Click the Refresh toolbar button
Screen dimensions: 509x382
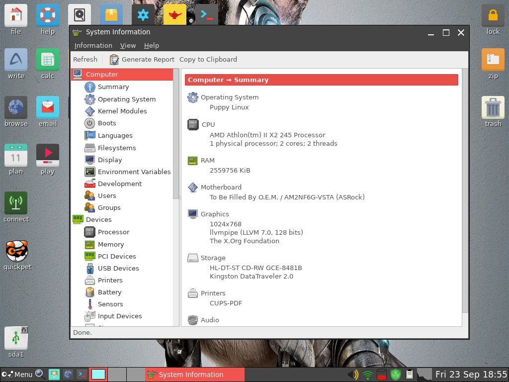tap(85, 60)
